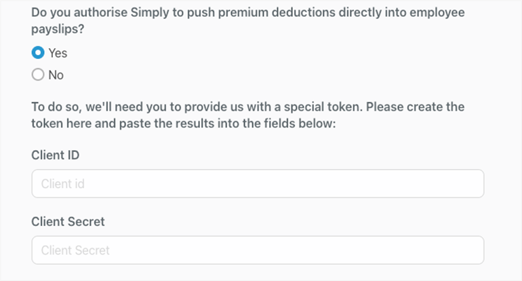522x281 pixels.
Task: Click the "Yes" option label text
Action: point(58,53)
